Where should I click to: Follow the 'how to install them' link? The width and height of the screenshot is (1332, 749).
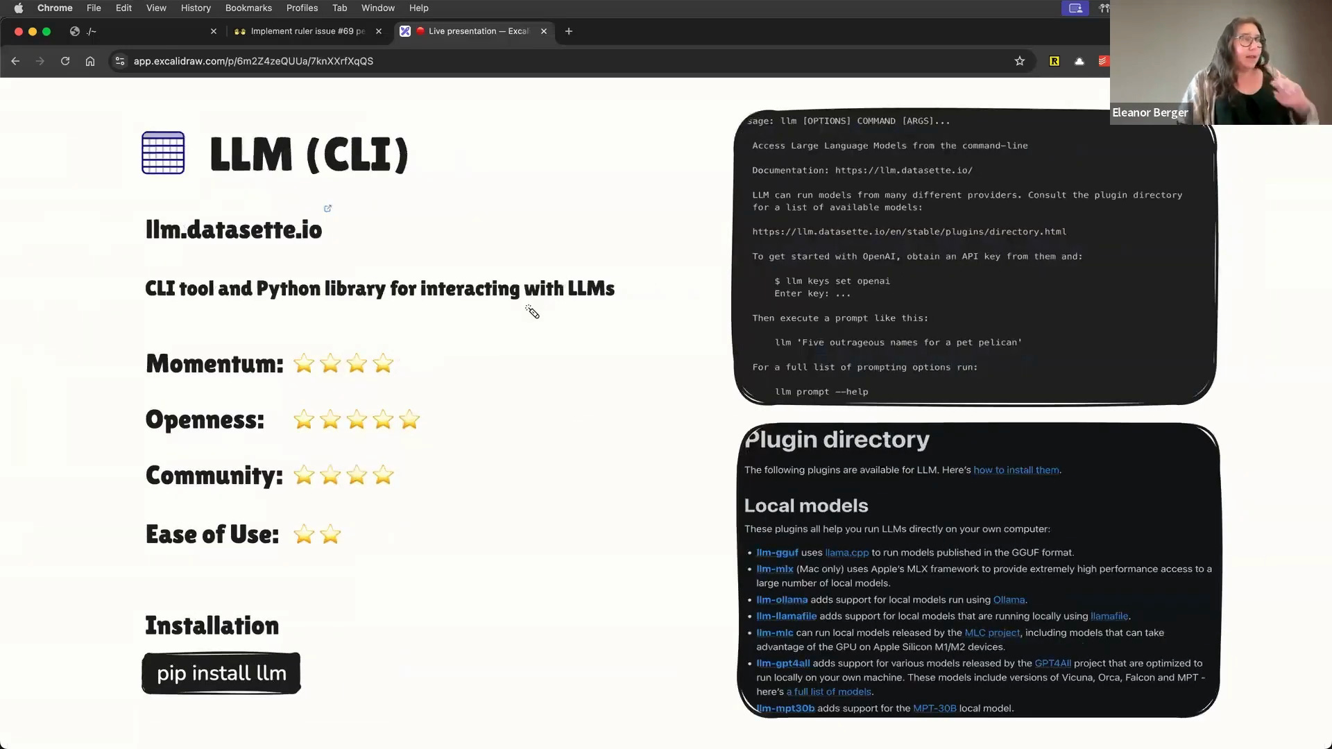point(1016,470)
